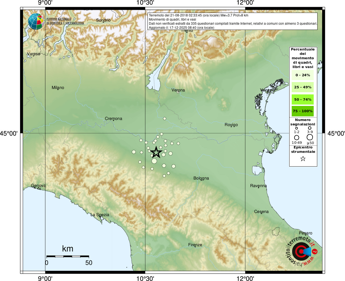Click the 'Movimento di quadri, libri e vasi' line
Screen dimensions: 345x281
tap(172, 19)
